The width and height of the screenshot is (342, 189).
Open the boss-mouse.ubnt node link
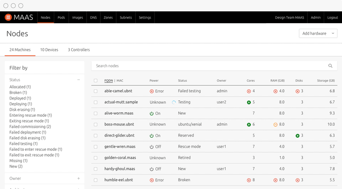[119, 124]
